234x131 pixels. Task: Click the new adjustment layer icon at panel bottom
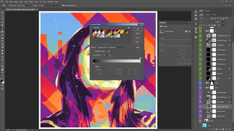tap(220, 130)
